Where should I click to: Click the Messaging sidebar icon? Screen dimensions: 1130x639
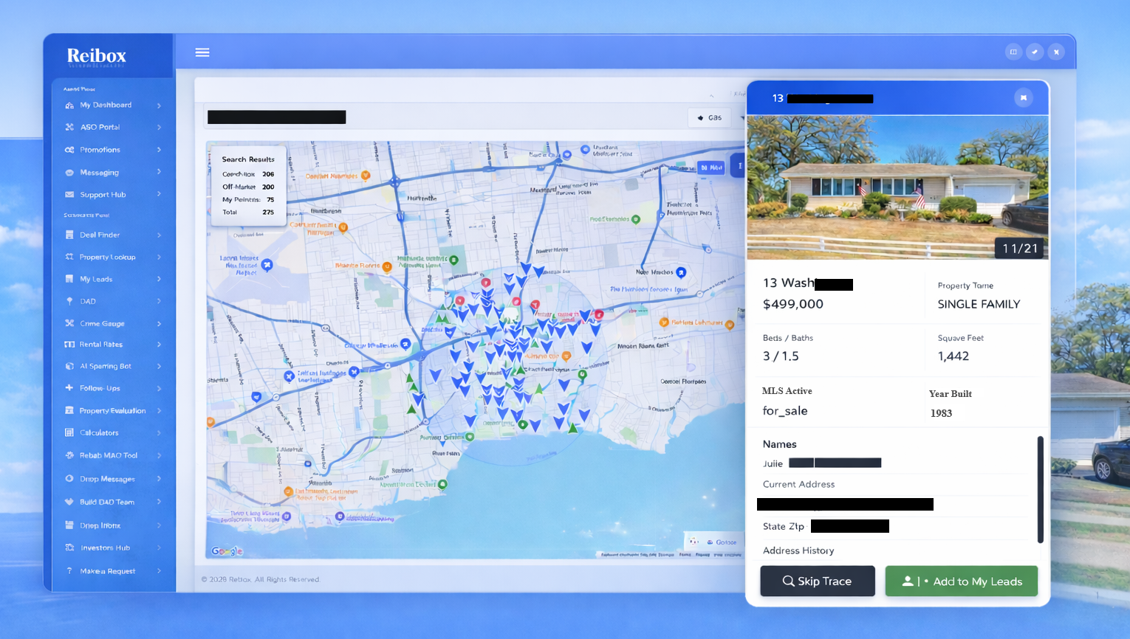coord(69,173)
